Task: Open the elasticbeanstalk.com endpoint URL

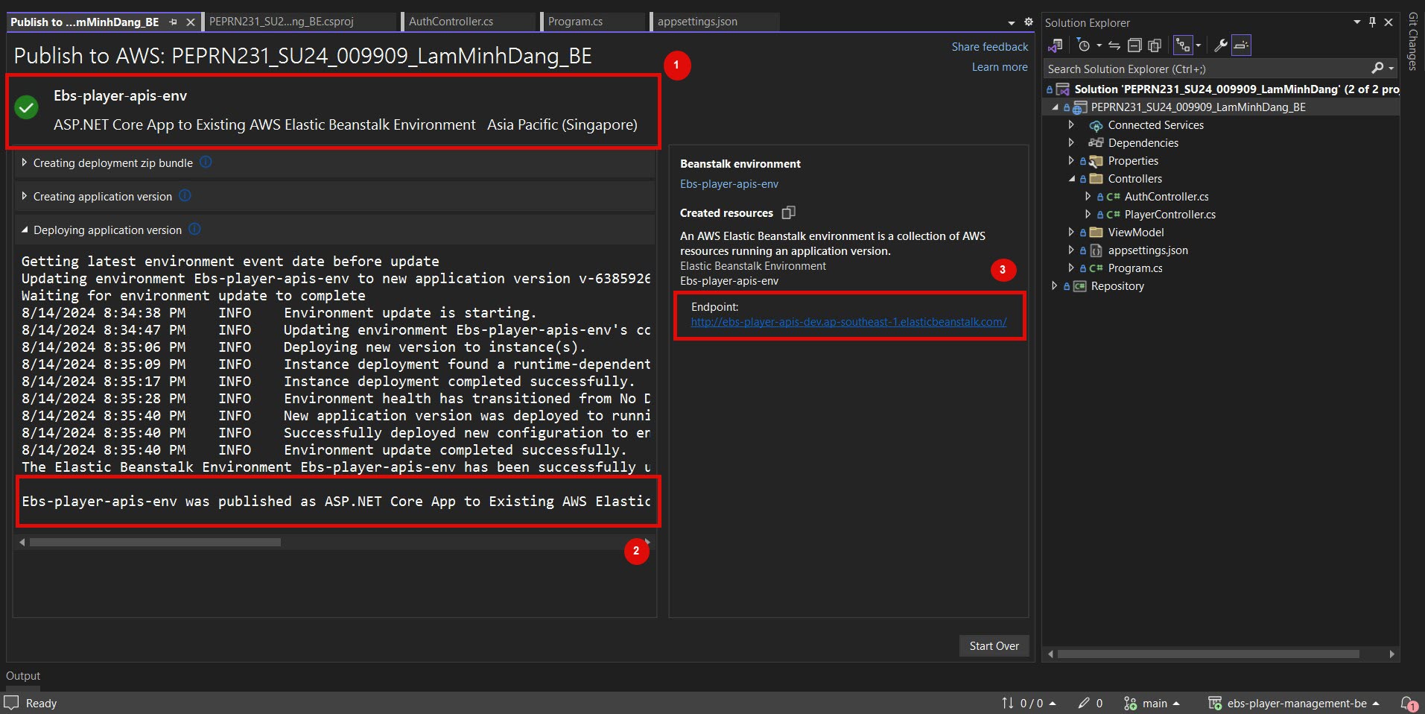Action: tap(848, 322)
